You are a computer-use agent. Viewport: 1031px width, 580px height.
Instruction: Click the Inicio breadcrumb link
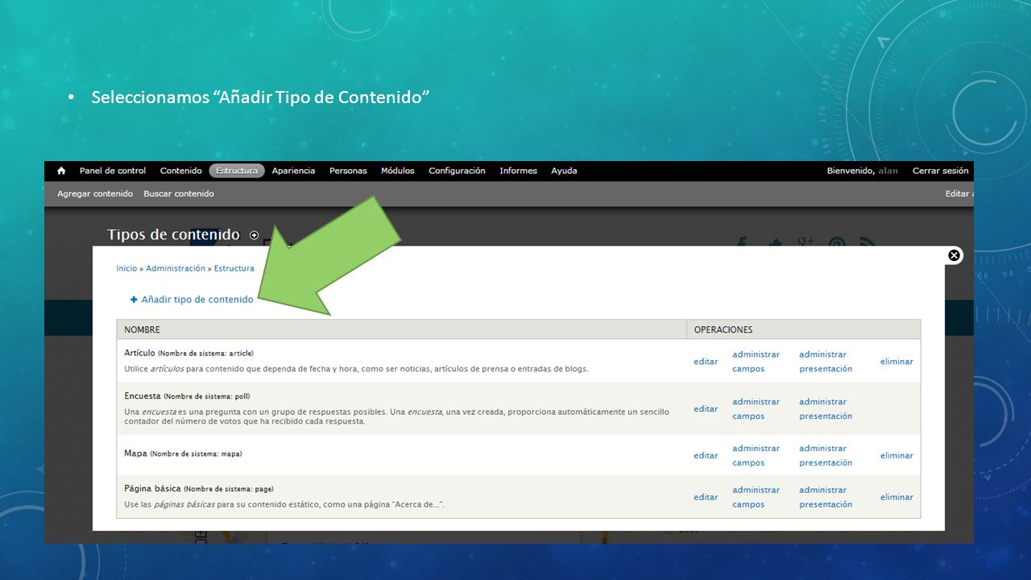pyautogui.click(x=126, y=268)
